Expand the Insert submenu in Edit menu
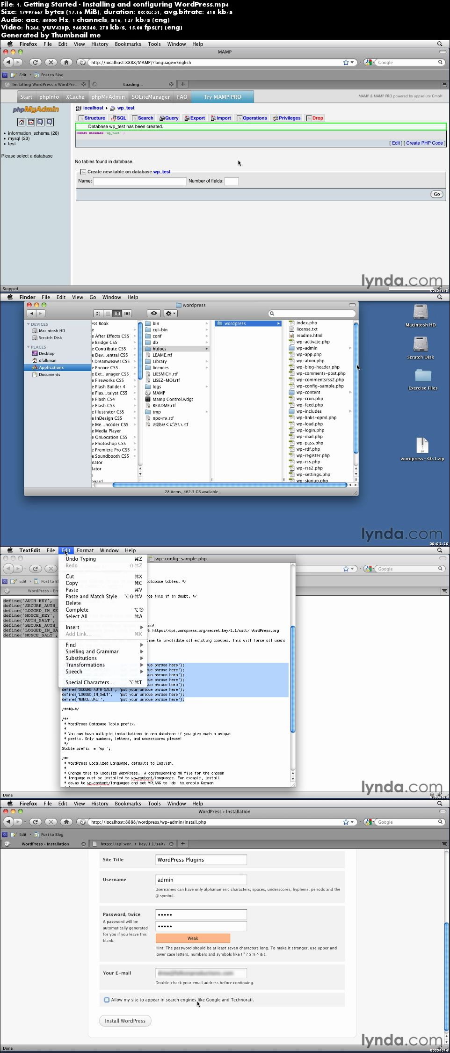450x1053 pixels. coord(103,627)
